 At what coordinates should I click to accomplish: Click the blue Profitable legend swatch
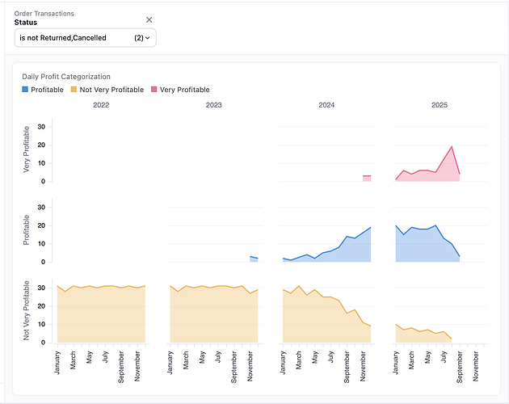[x=26, y=90]
